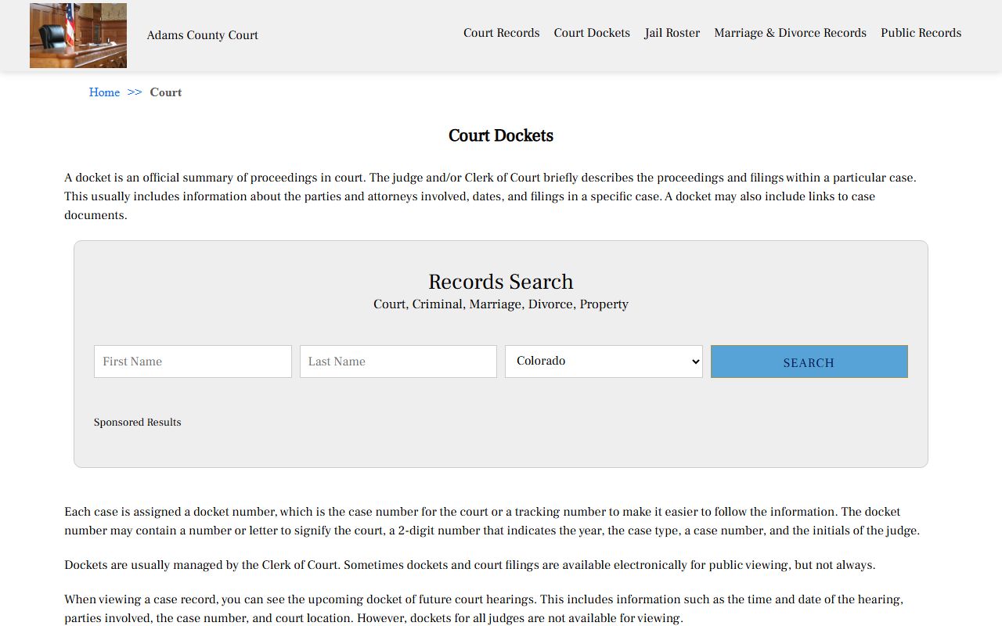Click the Sponsored Results label
Viewport: 1002px width, 626px height.
tap(137, 423)
